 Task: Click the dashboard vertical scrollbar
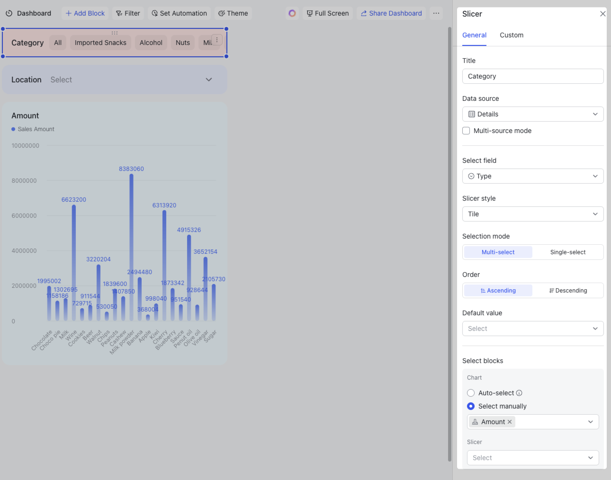449,244
